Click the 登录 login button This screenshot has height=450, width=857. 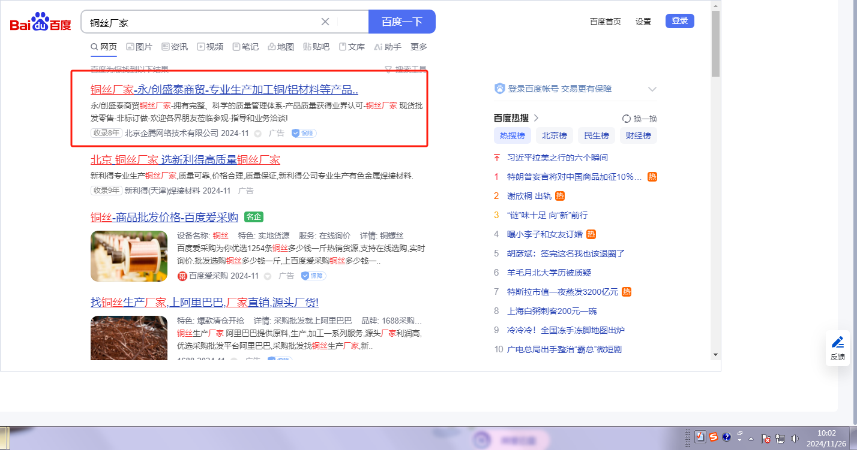point(679,21)
